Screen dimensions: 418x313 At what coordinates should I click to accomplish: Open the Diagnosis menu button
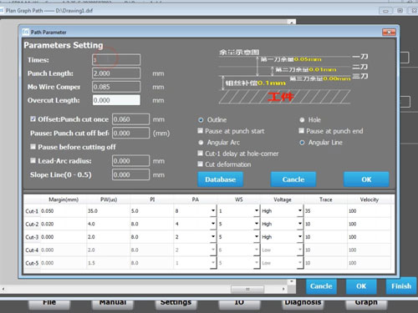pos(303,304)
